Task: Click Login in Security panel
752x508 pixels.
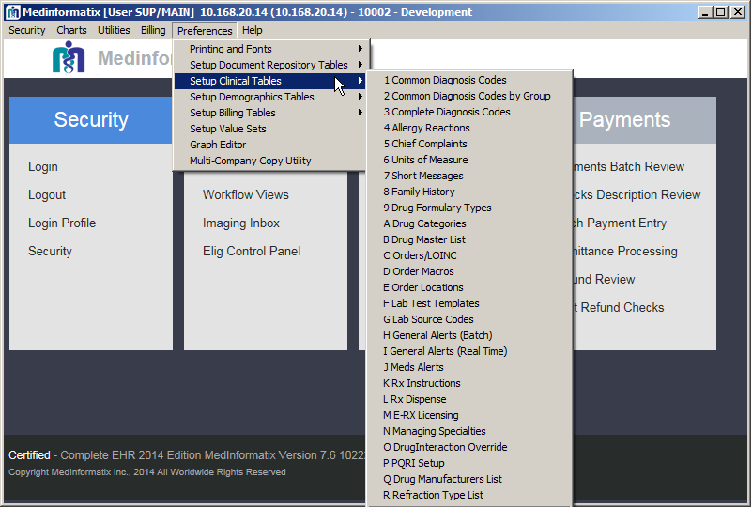Action: click(43, 167)
